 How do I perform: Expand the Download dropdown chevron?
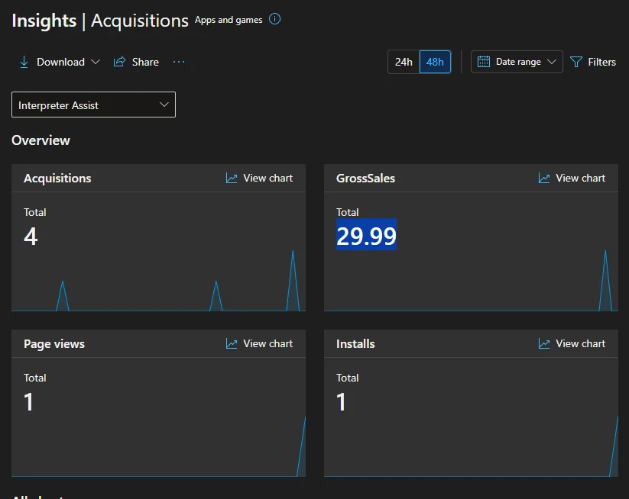click(96, 62)
